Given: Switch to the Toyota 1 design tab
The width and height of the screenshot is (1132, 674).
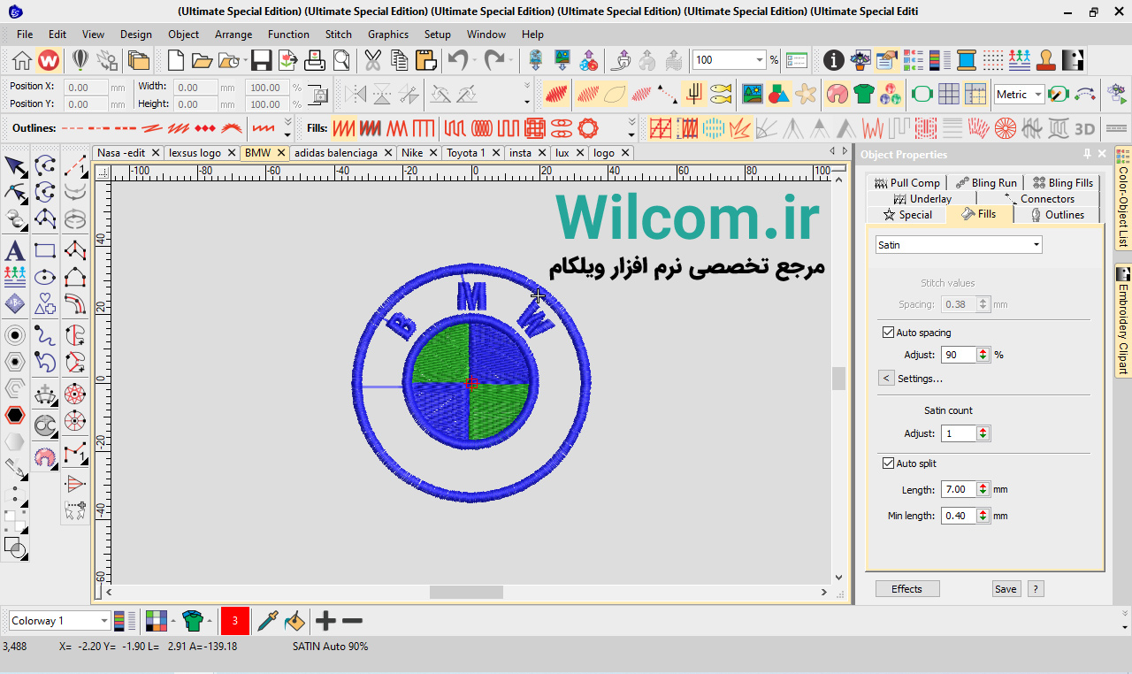Looking at the screenshot, I should 465,153.
